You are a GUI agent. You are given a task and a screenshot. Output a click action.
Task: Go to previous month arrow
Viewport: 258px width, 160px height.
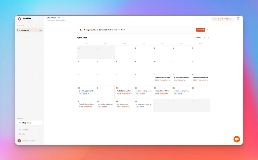tap(204, 38)
